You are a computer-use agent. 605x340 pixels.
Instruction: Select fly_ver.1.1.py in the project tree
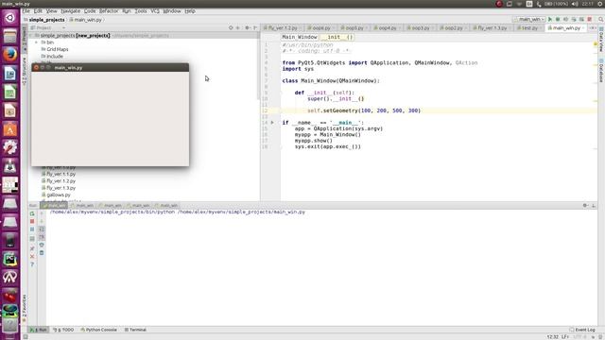click(x=60, y=174)
